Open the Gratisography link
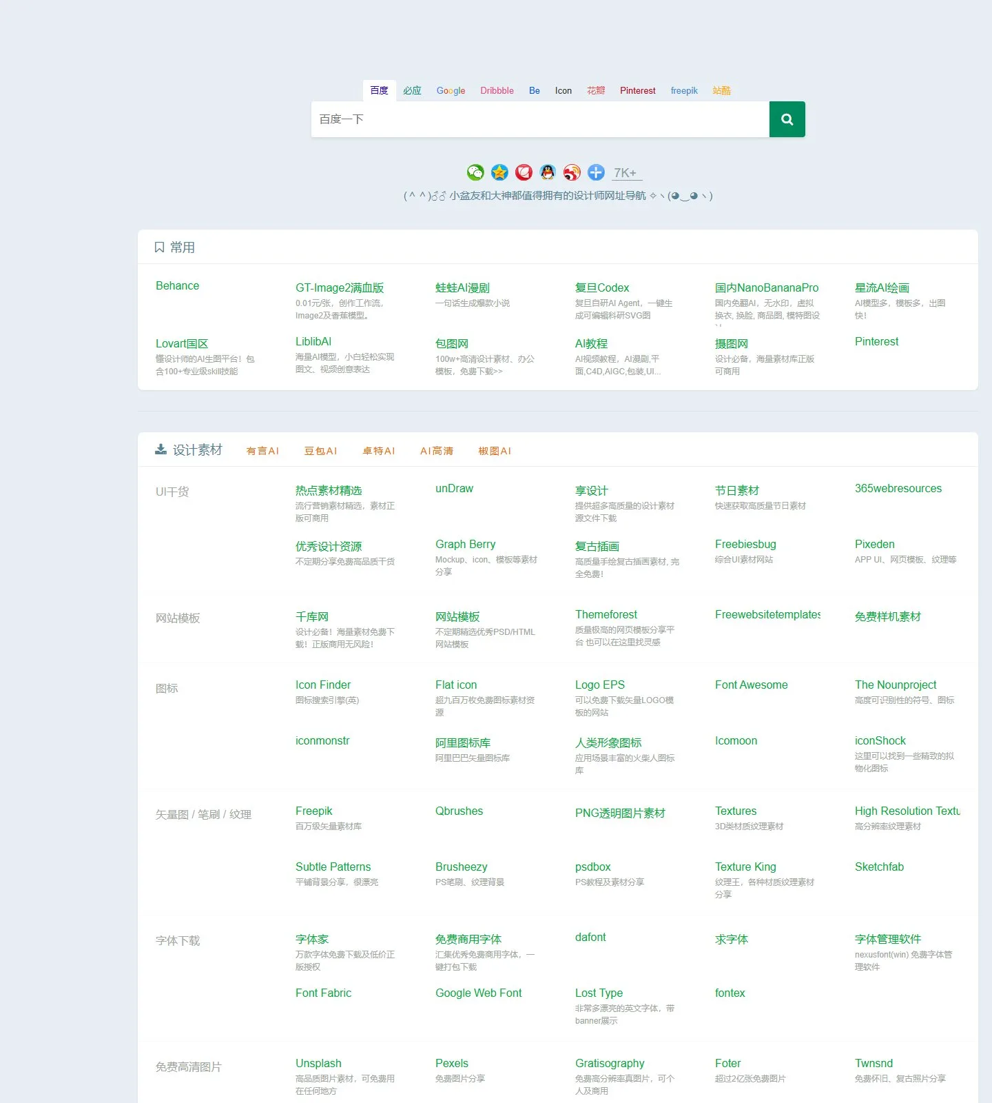The width and height of the screenshot is (992, 1103). pyautogui.click(x=610, y=1063)
